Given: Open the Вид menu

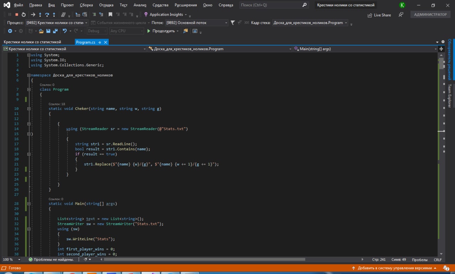Looking at the screenshot, I should click(52, 5).
